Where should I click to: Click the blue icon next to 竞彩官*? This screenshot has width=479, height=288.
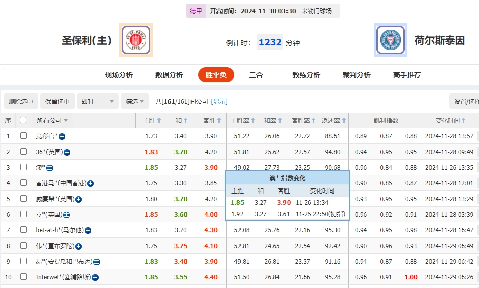[62, 136]
